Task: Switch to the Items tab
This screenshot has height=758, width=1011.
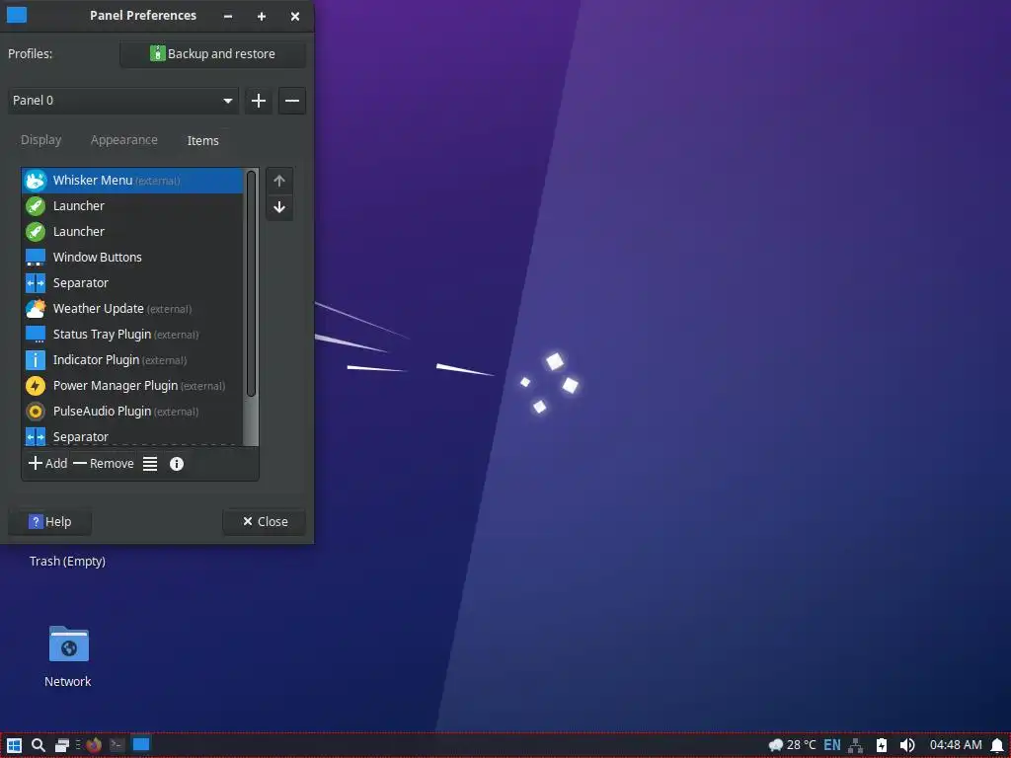Action: tap(202, 140)
